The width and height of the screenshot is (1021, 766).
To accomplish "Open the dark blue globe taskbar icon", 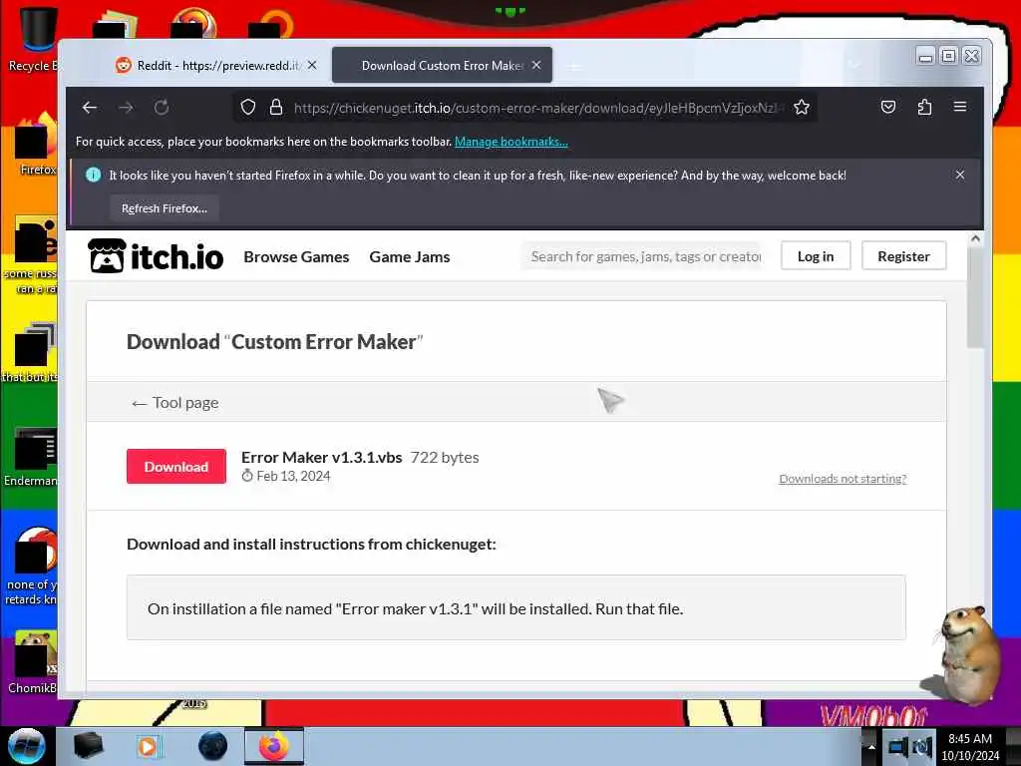I will pos(213,746).
